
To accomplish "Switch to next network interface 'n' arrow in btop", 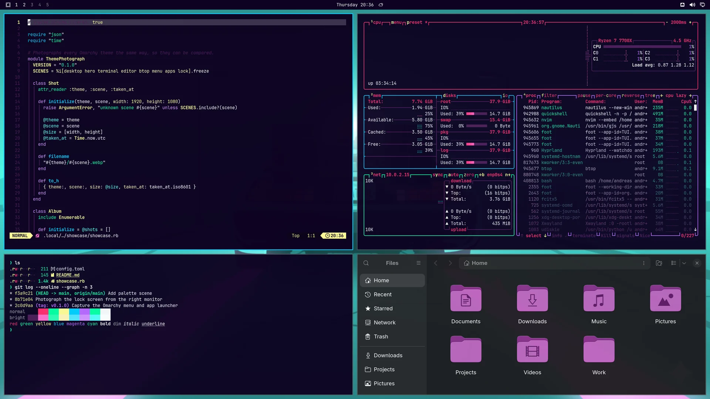I will 508,175.
